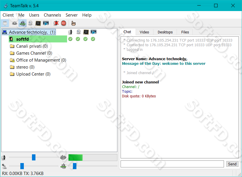242x177 pixels.
Task: Click the webcam column header icon
Action: point(78,32)
